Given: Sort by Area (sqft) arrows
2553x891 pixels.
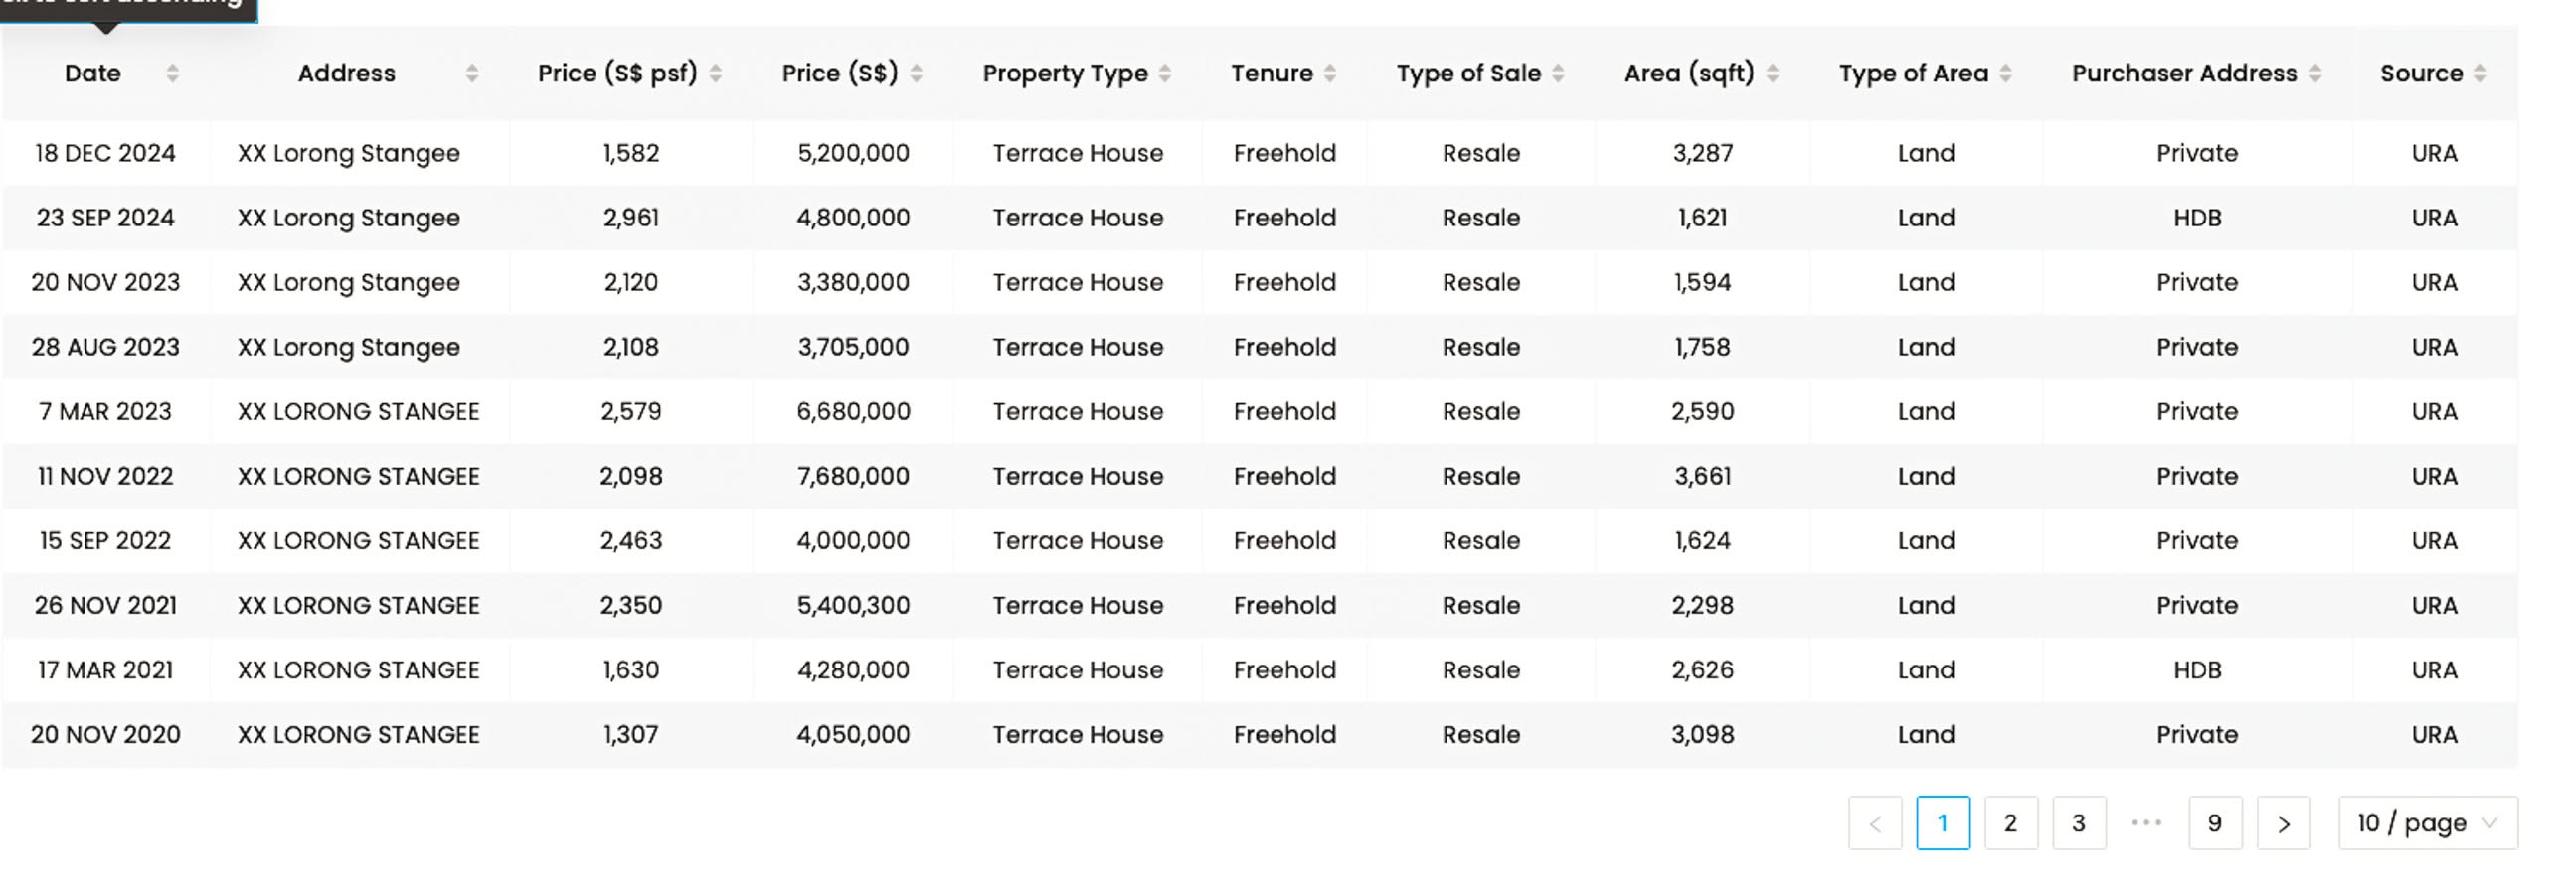Looking at the screenshot, I should 1773,74.
